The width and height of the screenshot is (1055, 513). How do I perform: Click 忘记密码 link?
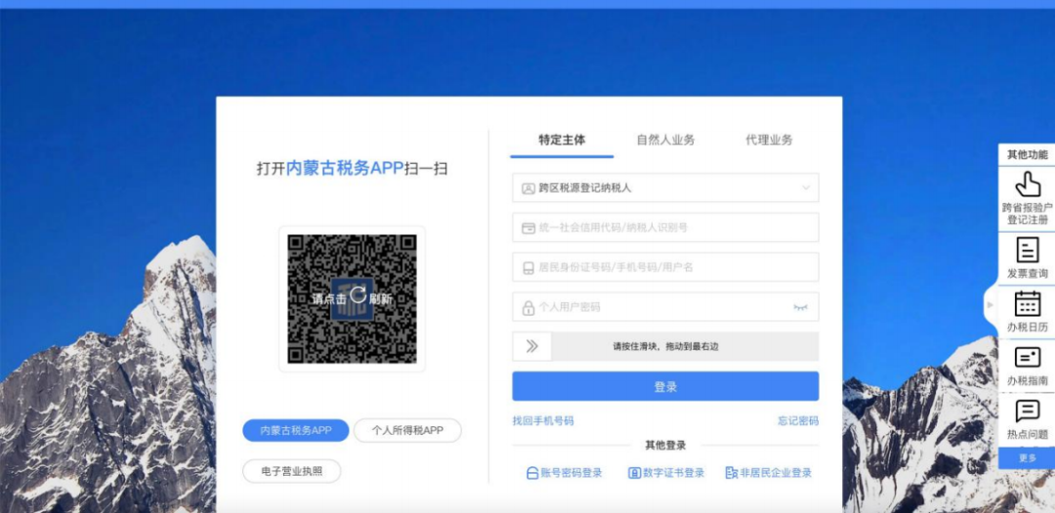(x=798, y=421)
